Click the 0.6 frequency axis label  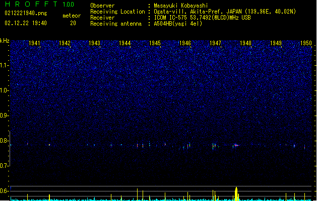[4, 191]
